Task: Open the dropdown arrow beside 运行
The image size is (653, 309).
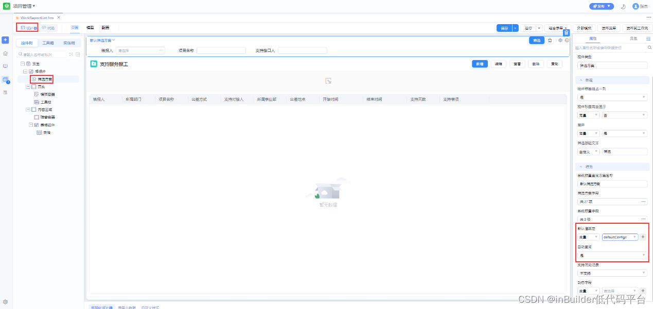Action: pyautogui.click(x=539, y=28)
